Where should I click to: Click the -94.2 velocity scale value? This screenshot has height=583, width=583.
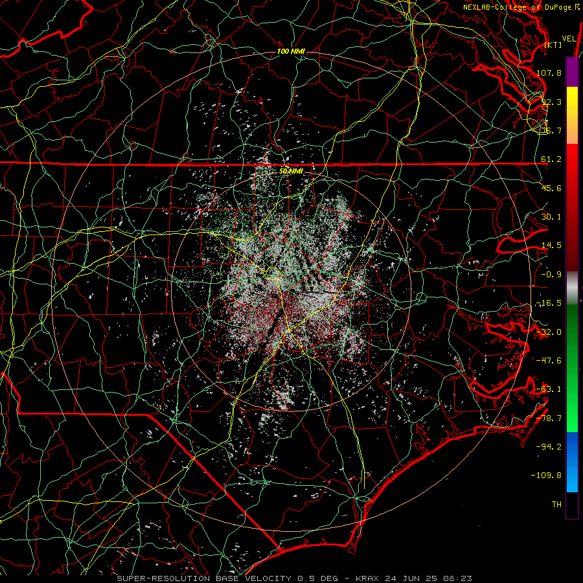click(549, 447)
